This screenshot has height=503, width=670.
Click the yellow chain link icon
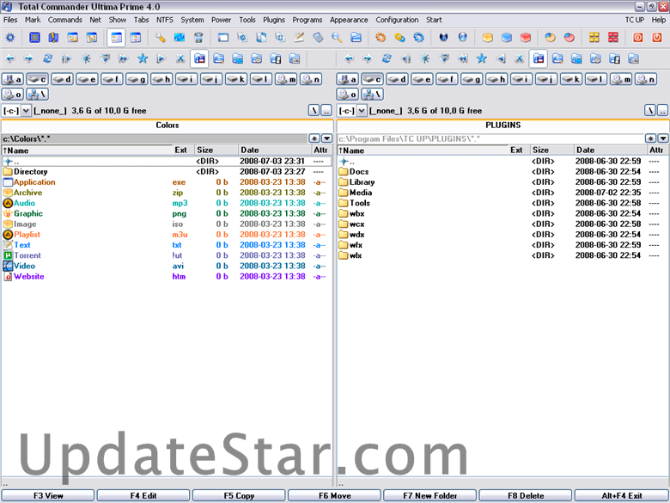(399, 38)
